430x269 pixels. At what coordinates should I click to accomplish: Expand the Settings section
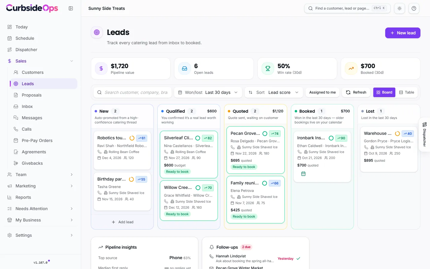(x=41, y=235)
